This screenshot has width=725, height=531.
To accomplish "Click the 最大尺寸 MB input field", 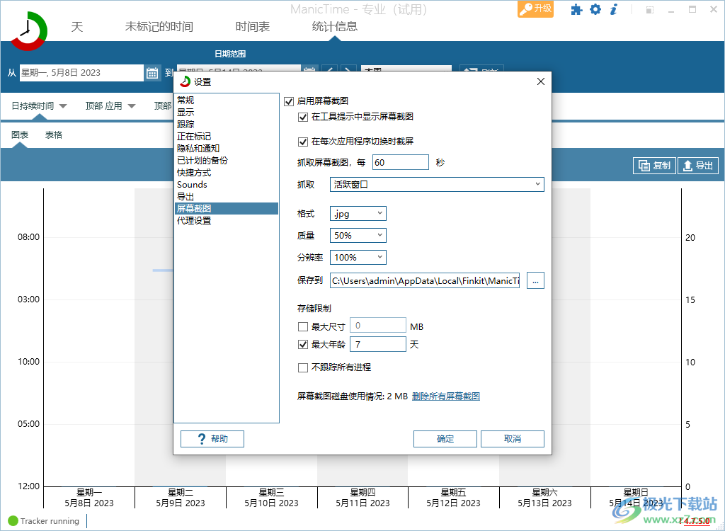I will click(378, 326).
